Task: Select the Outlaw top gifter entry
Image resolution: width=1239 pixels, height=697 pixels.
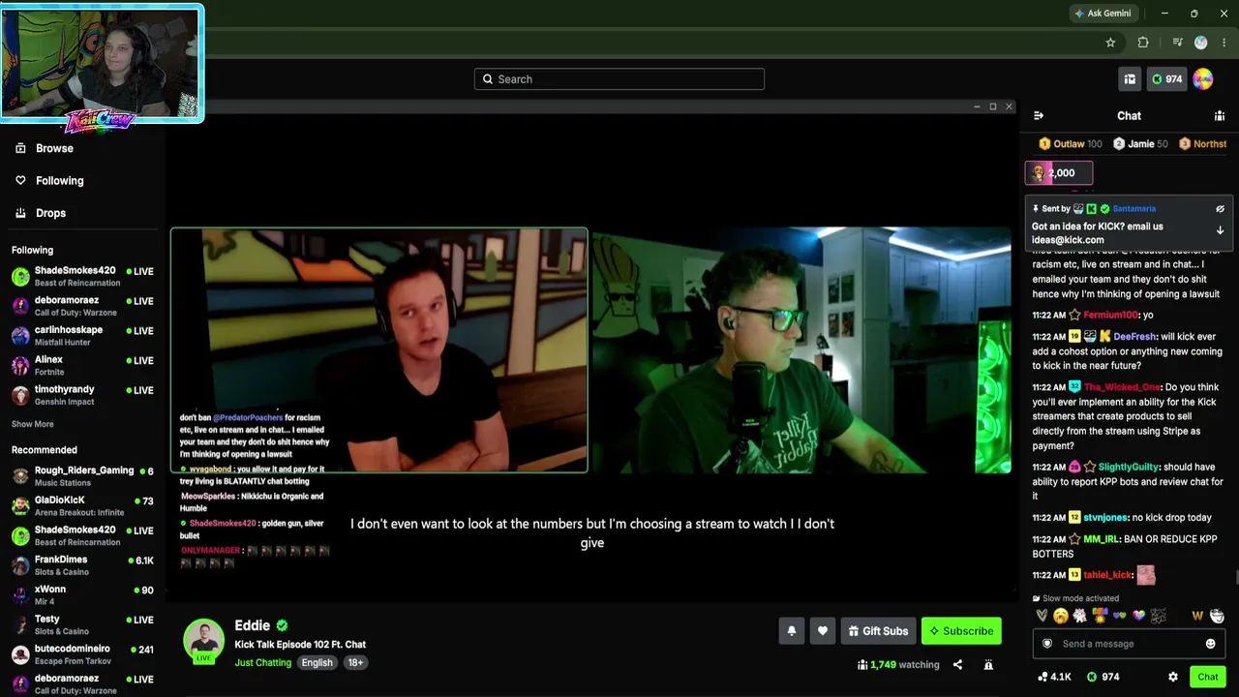Action: tap(1071, 144)
